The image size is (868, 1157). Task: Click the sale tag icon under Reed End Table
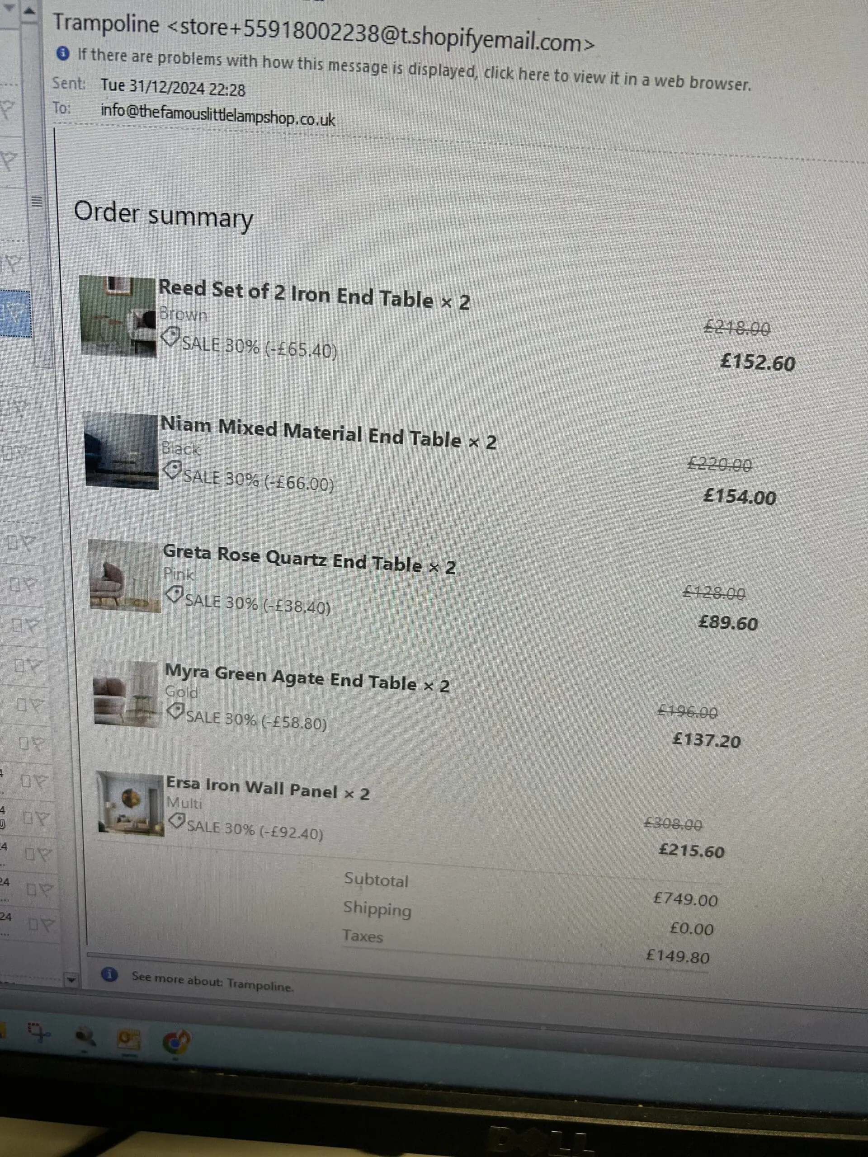pos(170,337)
